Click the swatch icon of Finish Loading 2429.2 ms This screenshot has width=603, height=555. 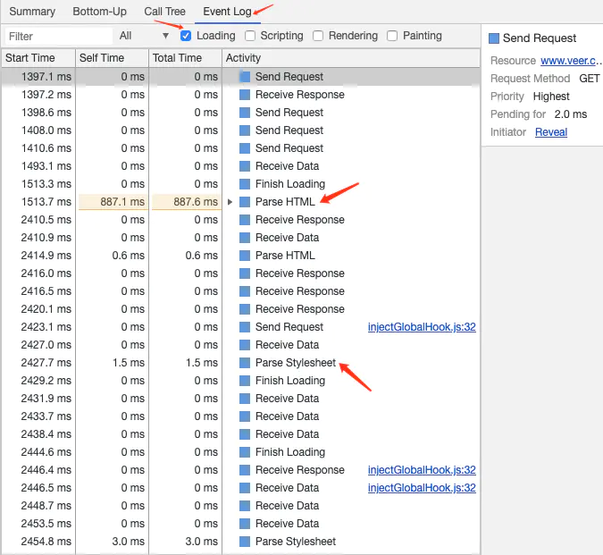(245, 381)
